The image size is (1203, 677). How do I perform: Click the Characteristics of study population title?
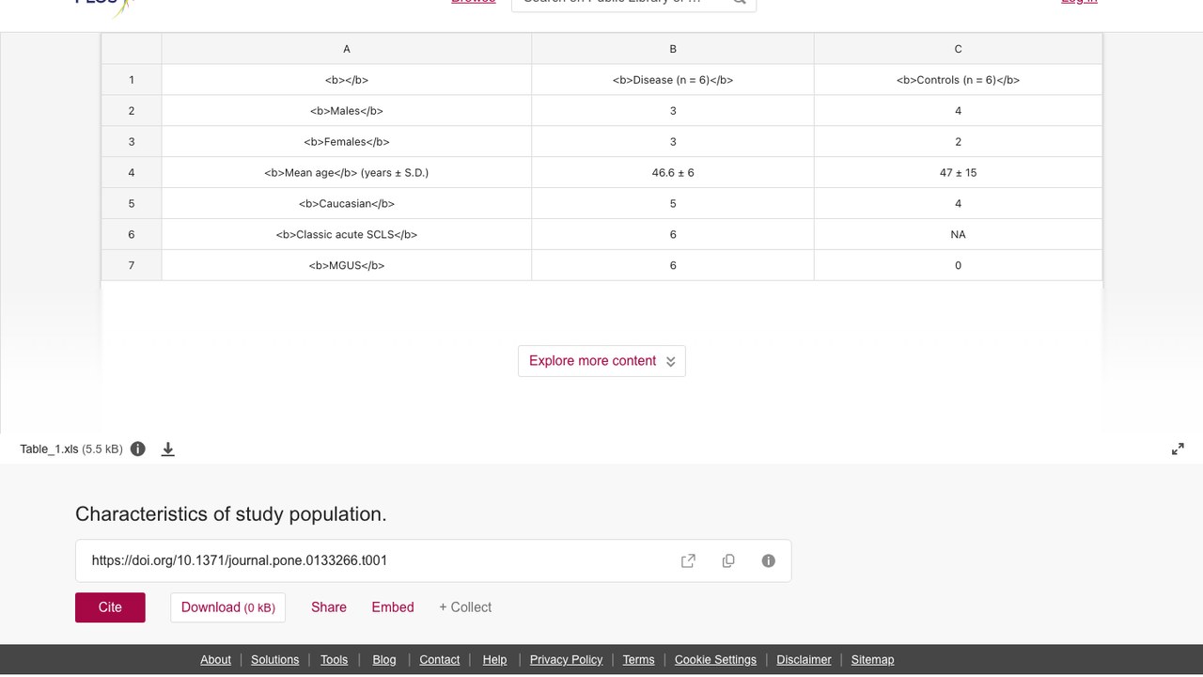pos(231,514)
